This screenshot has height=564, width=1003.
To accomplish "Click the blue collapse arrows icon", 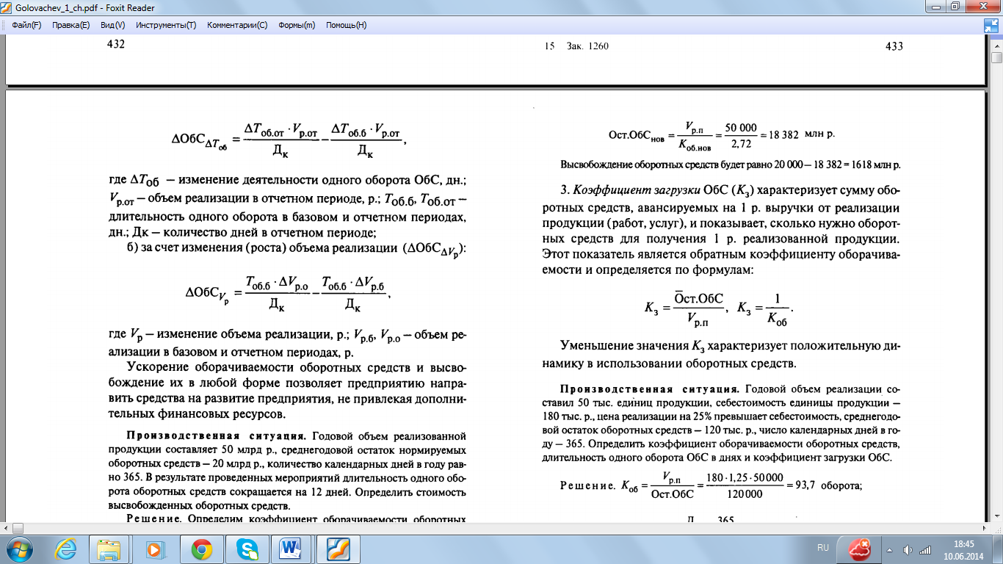I will [x=991, y=25].
